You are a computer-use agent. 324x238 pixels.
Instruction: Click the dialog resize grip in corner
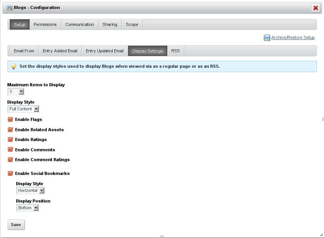(321, 235)
